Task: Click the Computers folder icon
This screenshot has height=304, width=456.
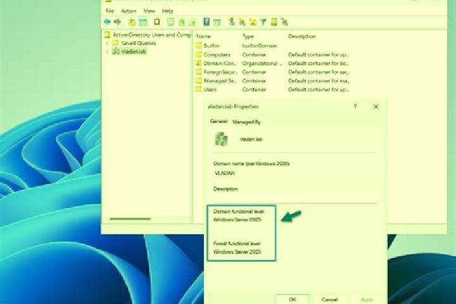Action: tap(199, 54)
